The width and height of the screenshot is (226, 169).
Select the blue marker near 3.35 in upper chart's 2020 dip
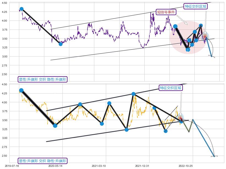(60, 44)
